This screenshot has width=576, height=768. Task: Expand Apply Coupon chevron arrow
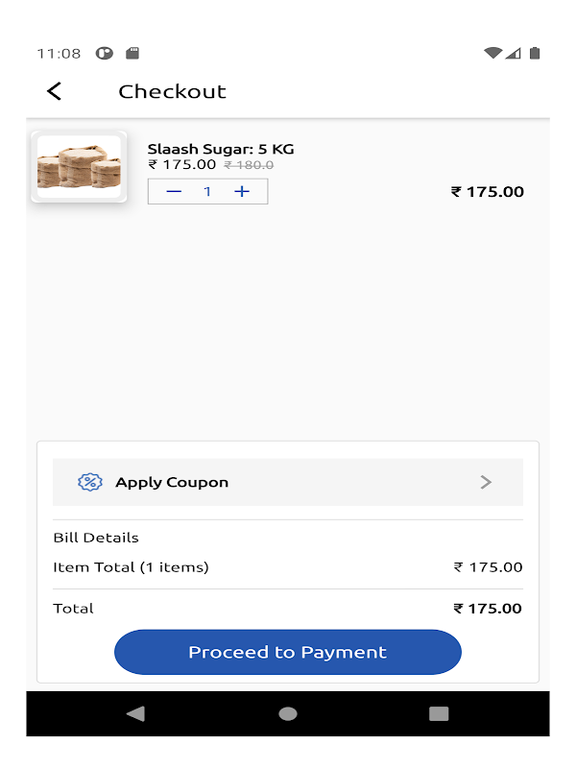[486, 482]
